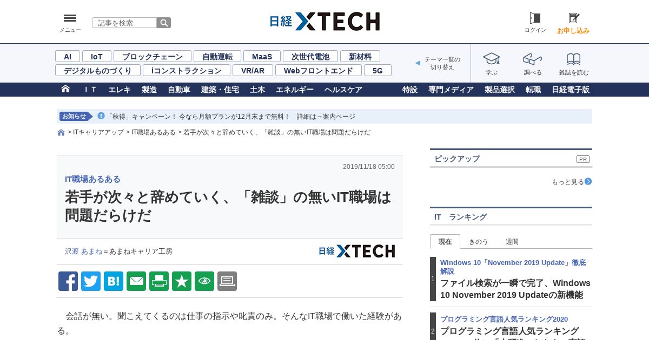Click the green print icon
This screenshot has height=340, width=649.
pyautogui.click(x=159, y=281)
